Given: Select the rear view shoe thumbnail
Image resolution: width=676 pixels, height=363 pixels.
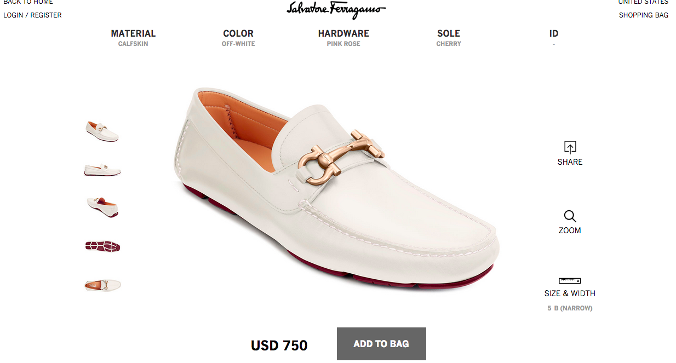Looking at the screenshot, I should click(x=102, y=207).
